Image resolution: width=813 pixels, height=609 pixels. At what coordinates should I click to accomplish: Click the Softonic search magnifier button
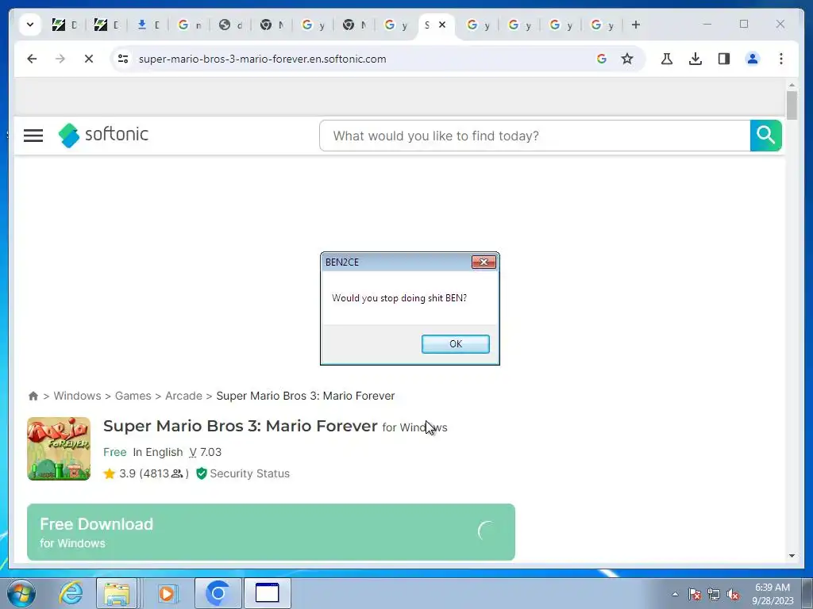pos(766,136)
